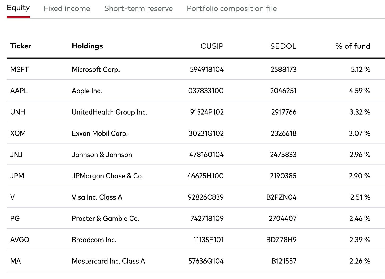Select the Short-term reserve tab
The image size is (385, 279).
[138, 8]
